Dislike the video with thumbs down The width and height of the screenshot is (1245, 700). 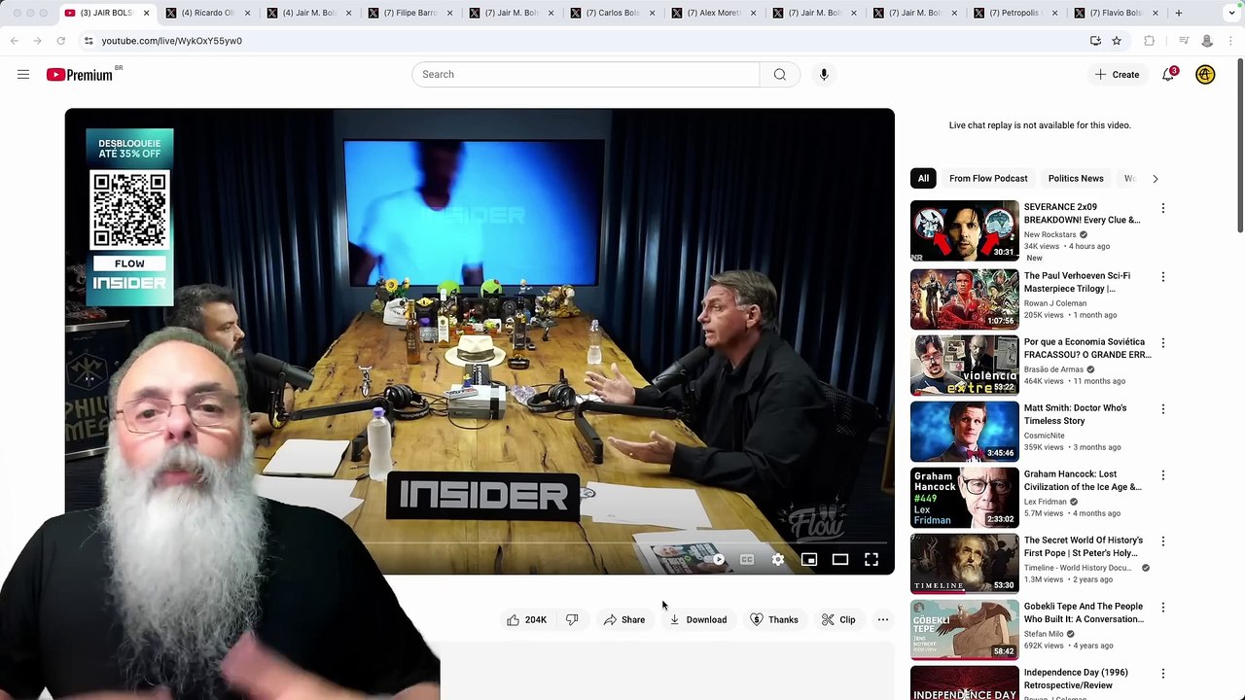coord(572,620)
